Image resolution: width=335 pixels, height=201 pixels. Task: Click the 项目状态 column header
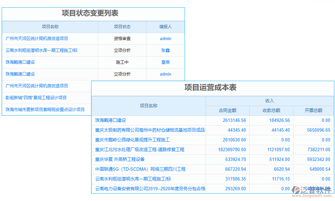[122, 26]
